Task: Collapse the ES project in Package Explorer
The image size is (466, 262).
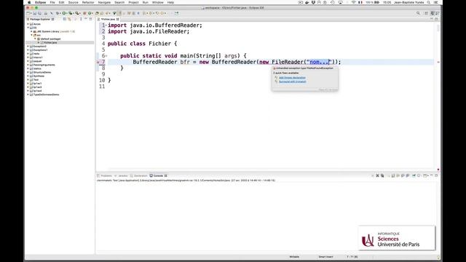Action: pos(28,28)
